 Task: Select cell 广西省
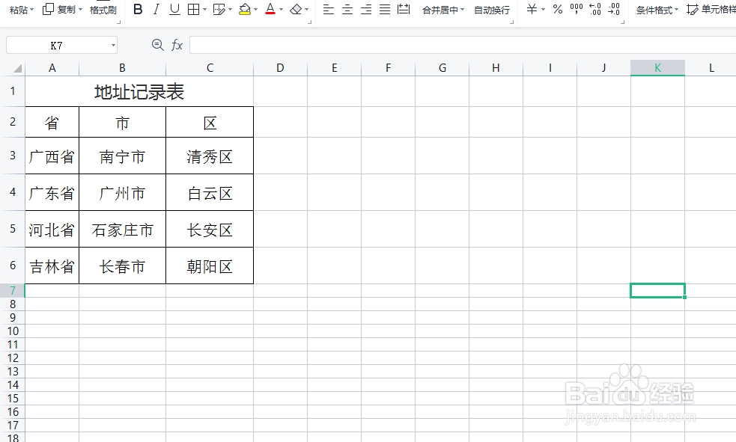[52, 156]
